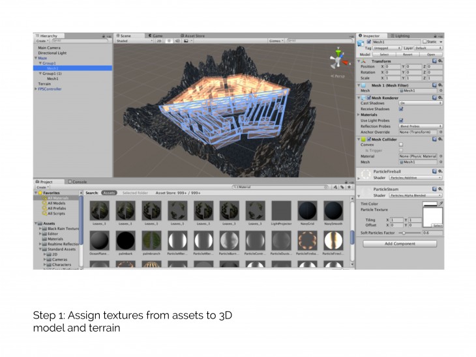The width and height of the screenshot is (476, 357).
Task: Click Mesh Collider gear settings icon
Action: (x=441, y=139)
